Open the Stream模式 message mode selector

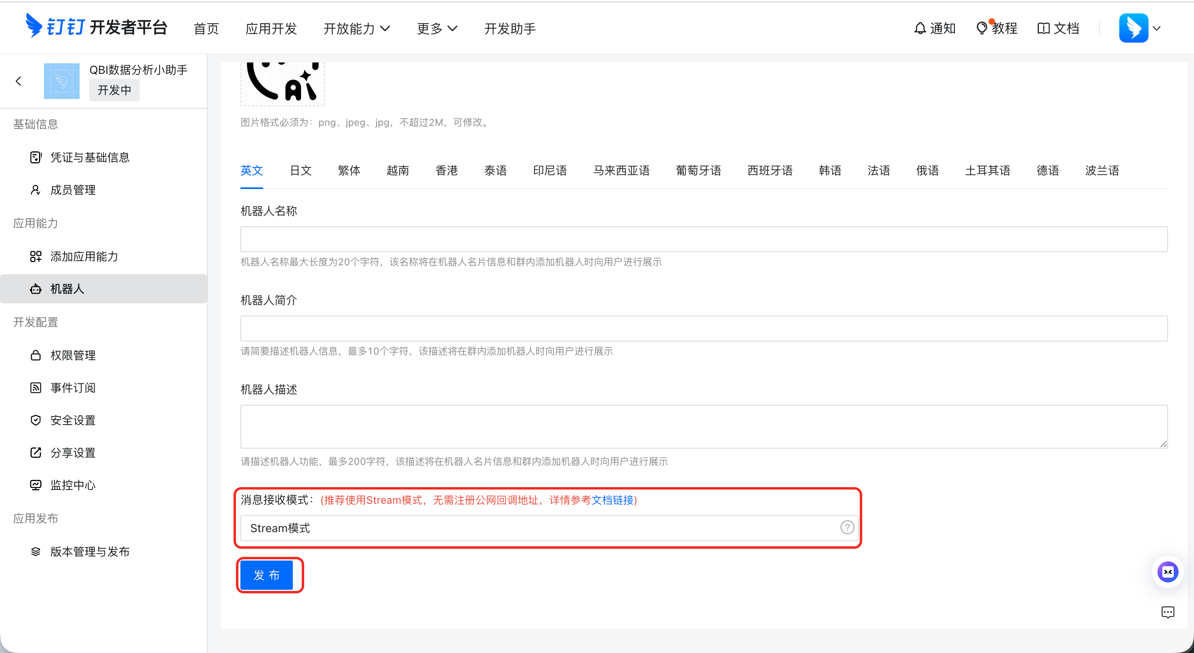[x=549, y=528]
